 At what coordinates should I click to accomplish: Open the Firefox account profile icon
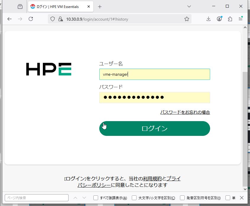point(219,19)
